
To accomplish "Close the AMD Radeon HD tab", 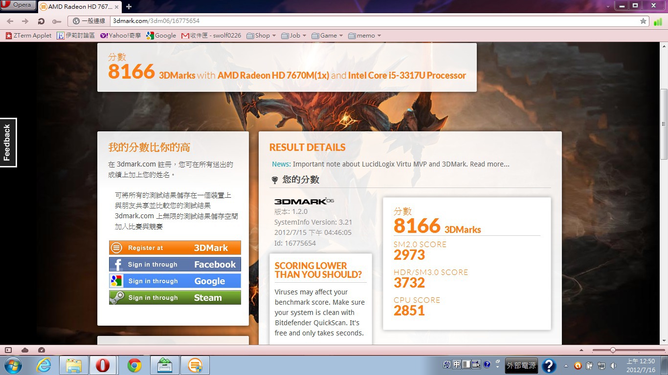I will 116,7.
